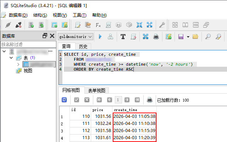Switch to the 历史 tab

tap(83, 46)
